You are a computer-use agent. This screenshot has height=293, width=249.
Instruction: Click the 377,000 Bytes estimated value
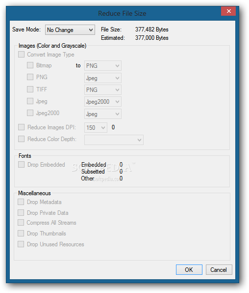pos(152,38)
